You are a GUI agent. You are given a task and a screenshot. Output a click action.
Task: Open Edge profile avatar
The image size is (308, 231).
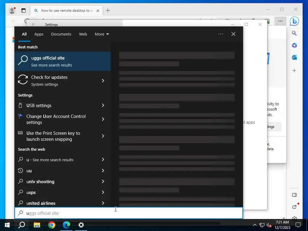pyautogui.click(x=12, y=11)
